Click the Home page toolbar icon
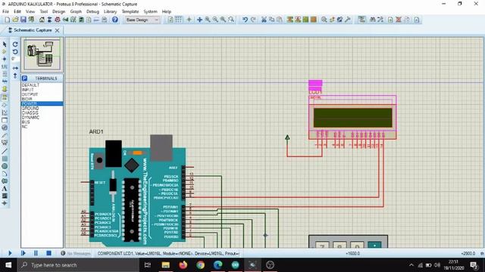Image resolution: width=485 pixels, height=272 pixels. coord(42,20)
